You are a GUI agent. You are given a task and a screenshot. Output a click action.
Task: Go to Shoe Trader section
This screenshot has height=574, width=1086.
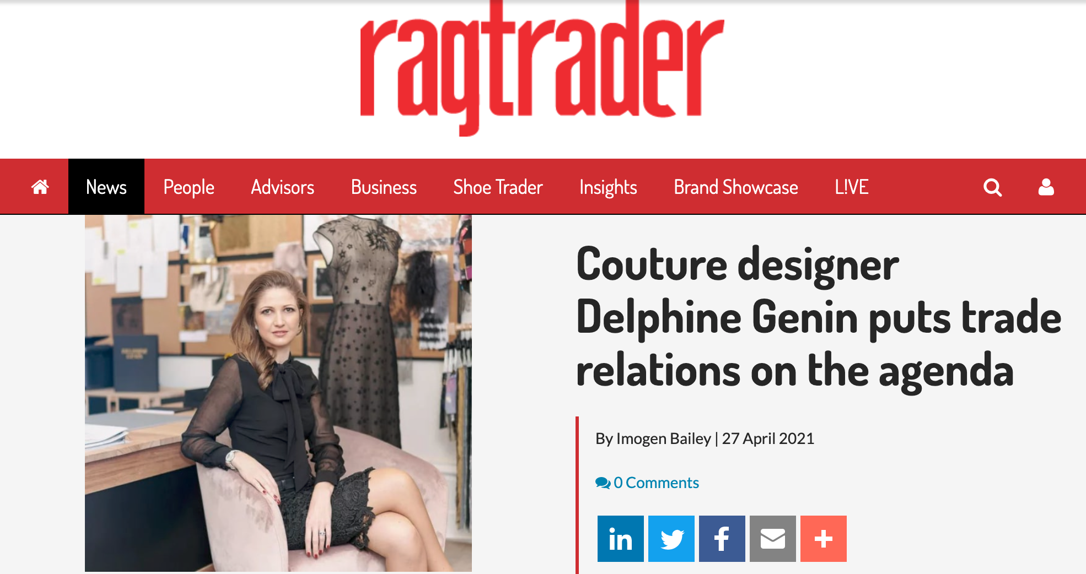[498, 187]
